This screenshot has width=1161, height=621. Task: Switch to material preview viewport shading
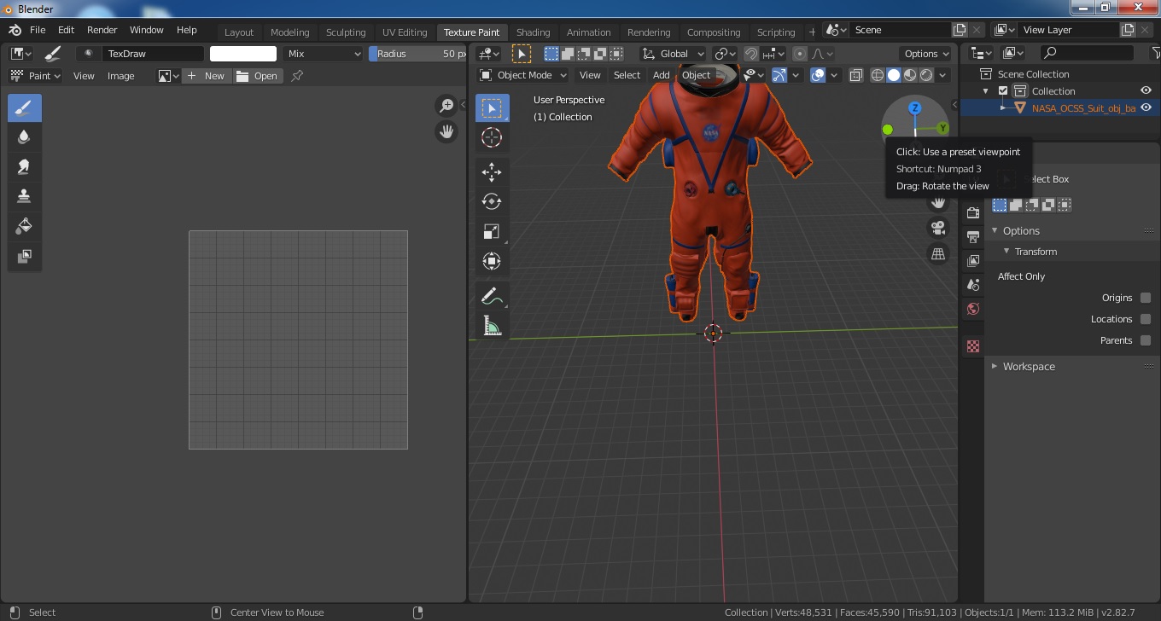(x=910, y=75)
